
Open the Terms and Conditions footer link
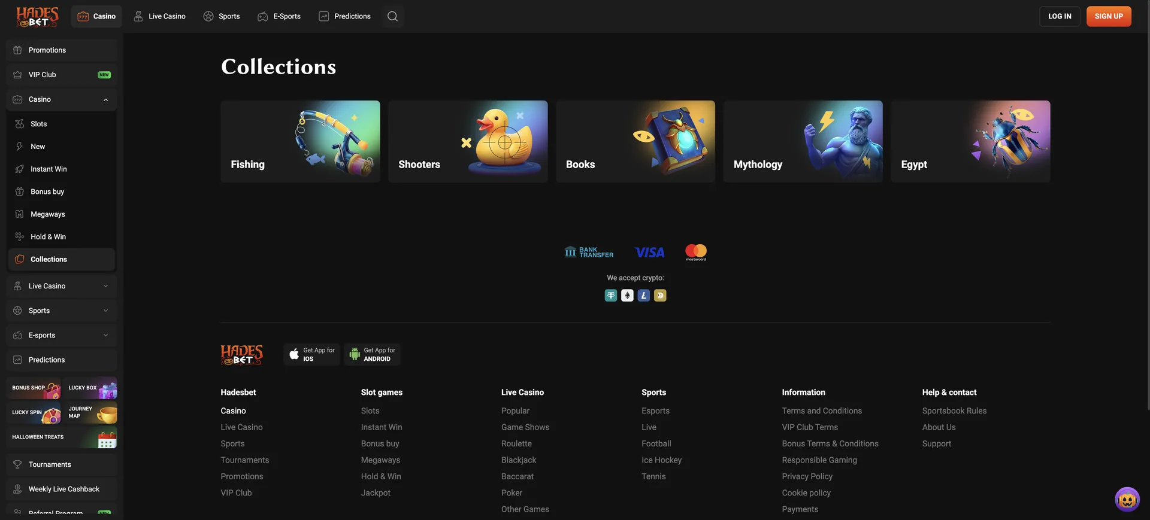pyautogui.click(x=822, y=410)
